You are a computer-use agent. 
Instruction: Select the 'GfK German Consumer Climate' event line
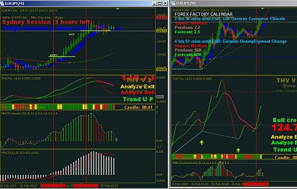pos(230,19)
